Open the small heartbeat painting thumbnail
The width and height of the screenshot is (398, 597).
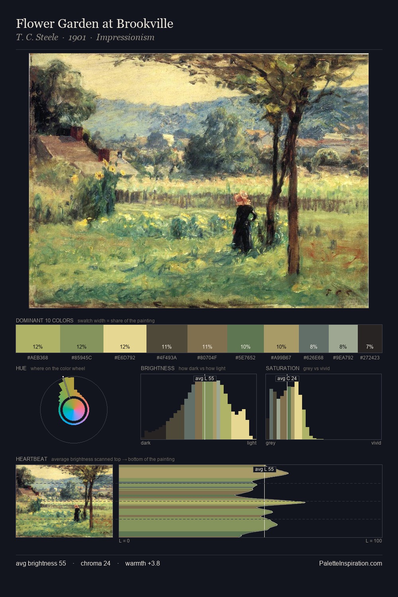pos(64,501)
